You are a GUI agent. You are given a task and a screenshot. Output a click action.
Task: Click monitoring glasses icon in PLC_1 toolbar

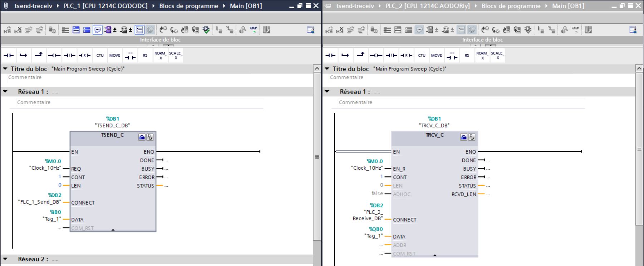tap(253, 30)
